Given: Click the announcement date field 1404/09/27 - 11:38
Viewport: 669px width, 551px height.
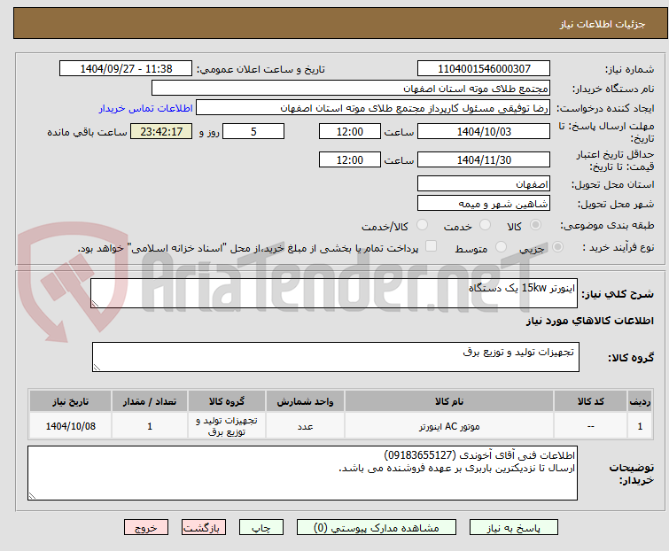Looking at the screenshot, I should pyautogui.click(x=126, y=69).
